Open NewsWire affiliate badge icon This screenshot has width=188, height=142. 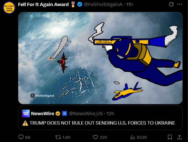(x=65, y=113)
